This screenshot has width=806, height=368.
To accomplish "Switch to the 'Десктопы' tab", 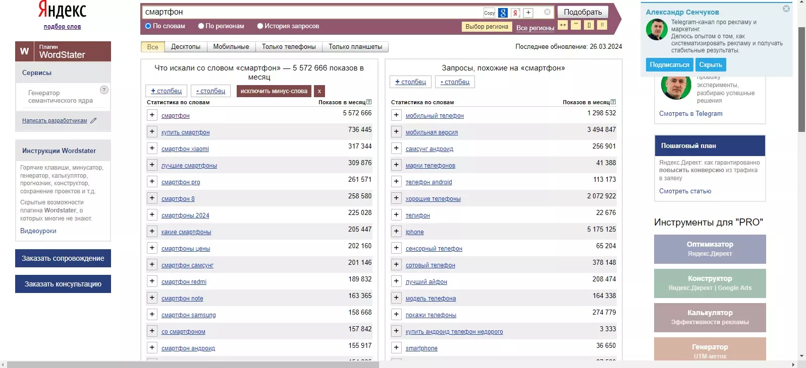I will [x=186, y=47].
